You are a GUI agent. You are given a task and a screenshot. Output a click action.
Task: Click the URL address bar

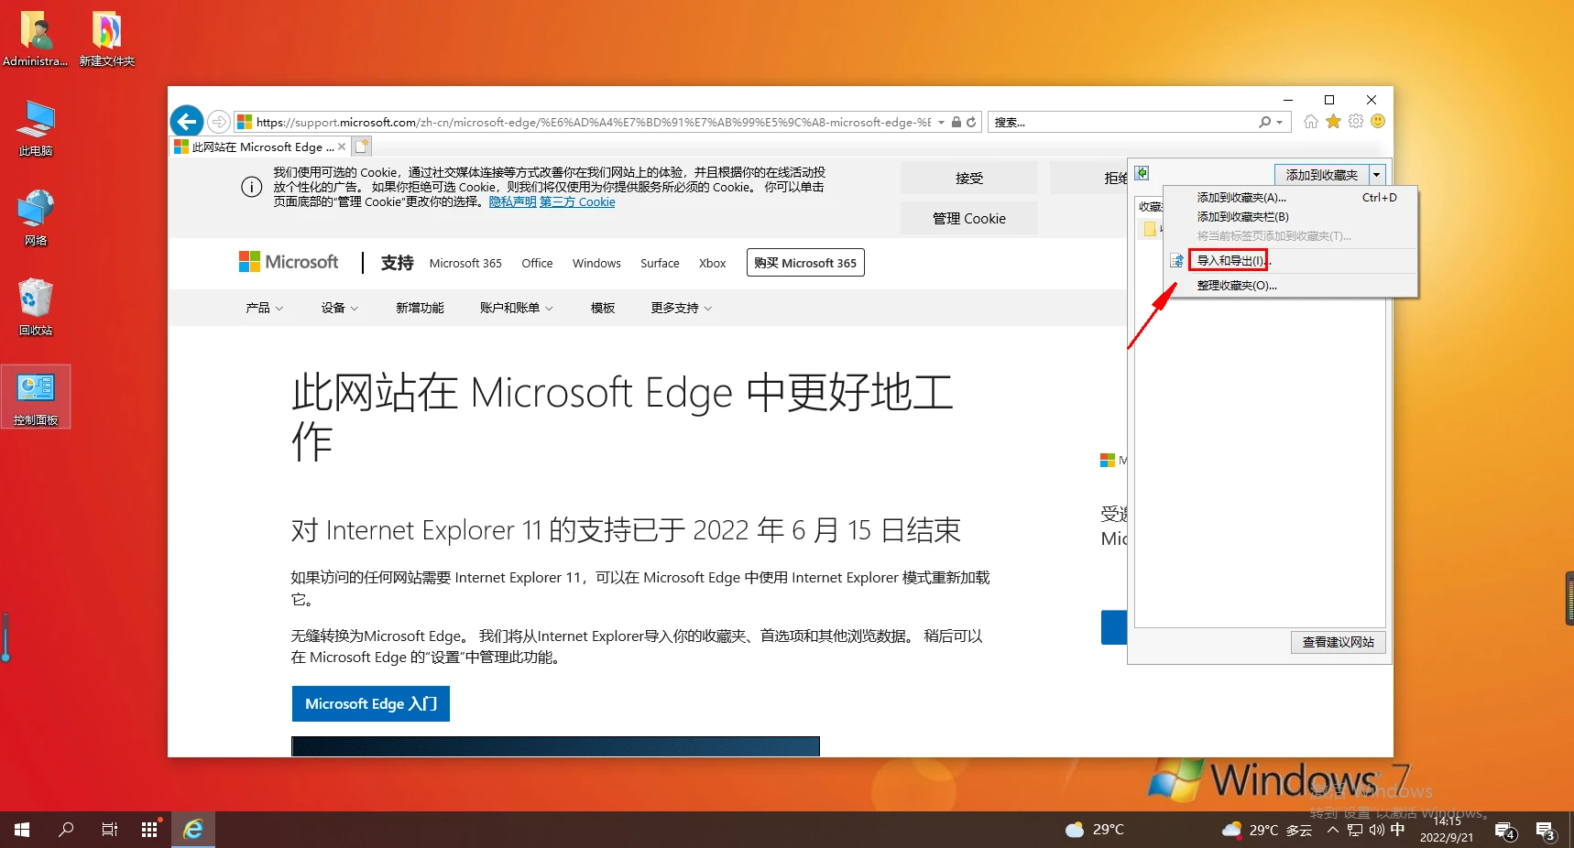click(593, 122)
